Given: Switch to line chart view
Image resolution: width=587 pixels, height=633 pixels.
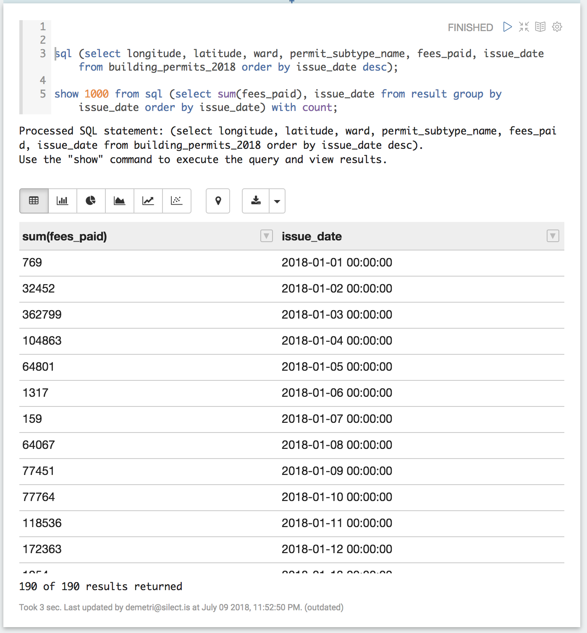Looking at the screenshot, I should click(148, 201).
